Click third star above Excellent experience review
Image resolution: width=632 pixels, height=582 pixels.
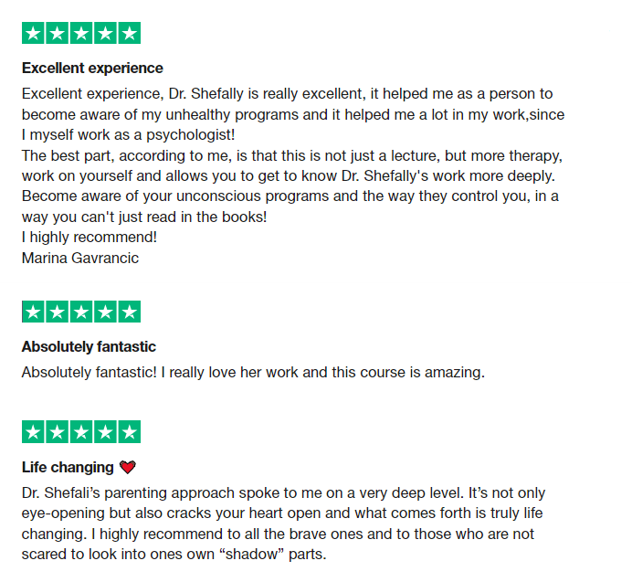tap(81, 34)
